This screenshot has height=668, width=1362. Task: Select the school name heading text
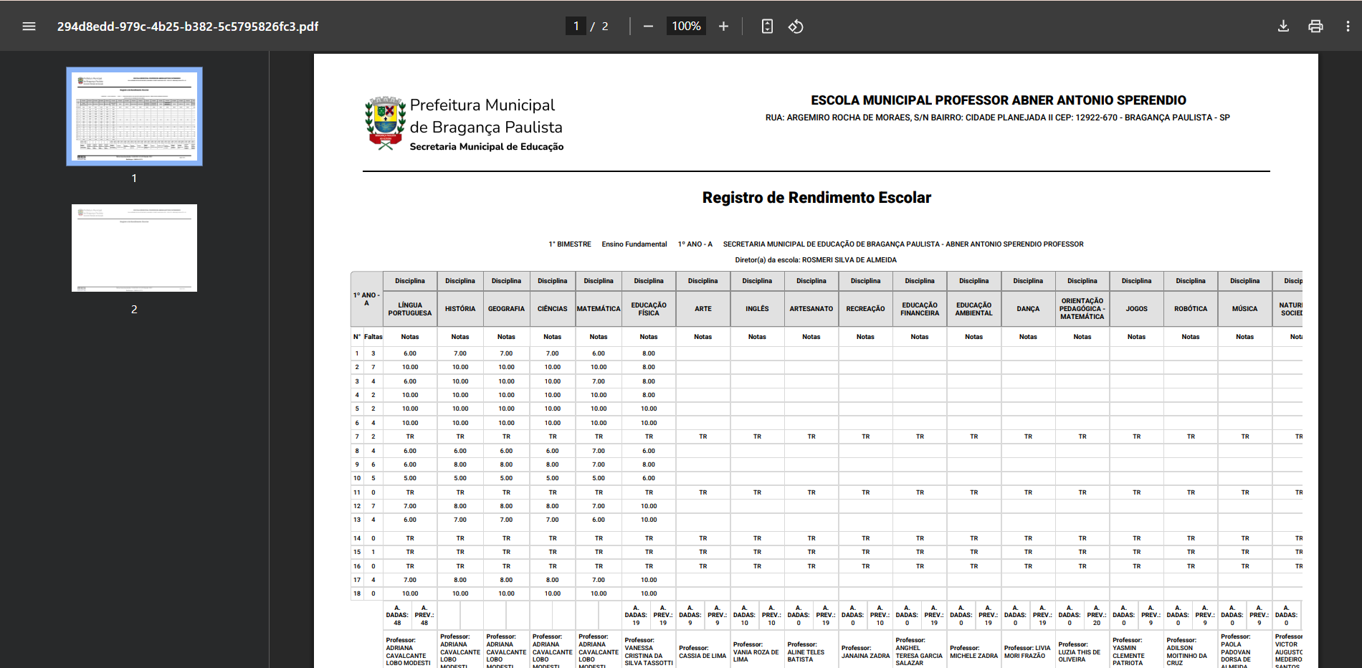click(x=998, y=100)
